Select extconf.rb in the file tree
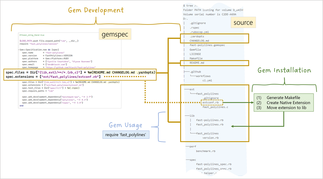323x179 pixels. (212, 102)
